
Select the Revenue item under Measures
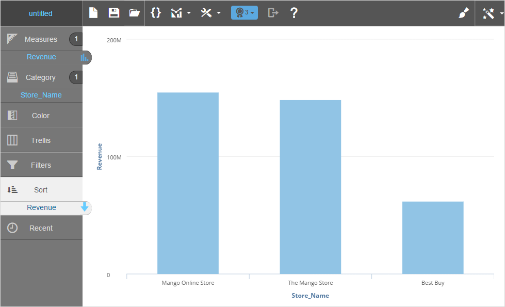[41, 57]
